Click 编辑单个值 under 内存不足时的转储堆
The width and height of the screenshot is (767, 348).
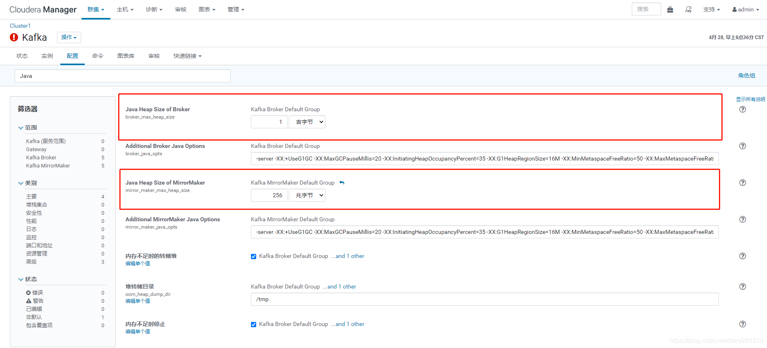point(138,263)
